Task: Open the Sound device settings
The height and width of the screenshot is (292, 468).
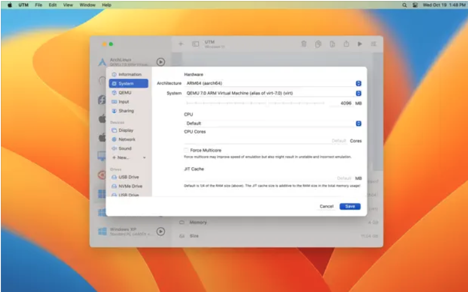Action: 128,148
